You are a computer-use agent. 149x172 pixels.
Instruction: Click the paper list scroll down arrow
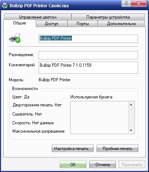point(131,130)
